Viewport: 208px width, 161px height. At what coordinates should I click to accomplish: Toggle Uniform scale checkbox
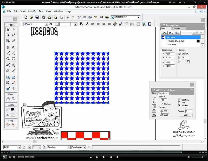[x=162, y=104]
